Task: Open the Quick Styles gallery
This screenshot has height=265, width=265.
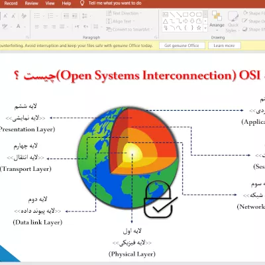Action: pyautogui.click(x=233, y=22)
